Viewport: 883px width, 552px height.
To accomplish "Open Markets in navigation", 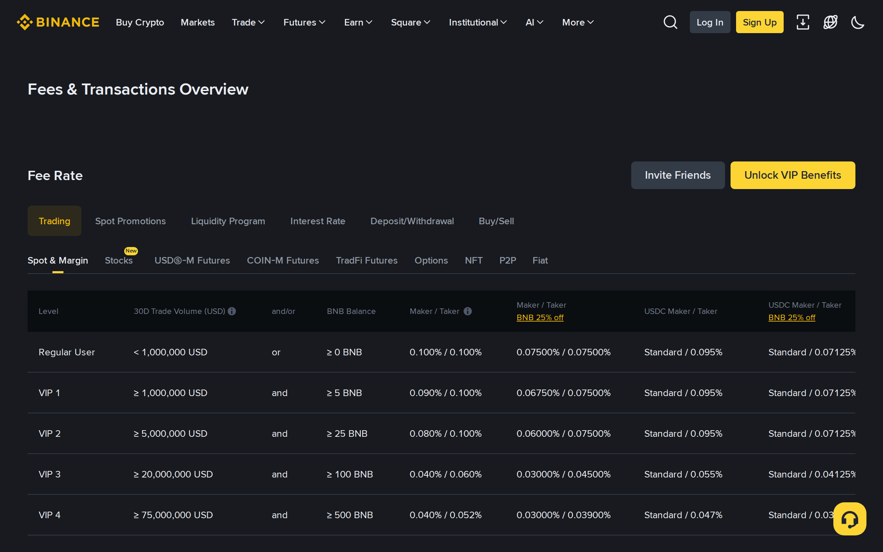I will (198, 22).
